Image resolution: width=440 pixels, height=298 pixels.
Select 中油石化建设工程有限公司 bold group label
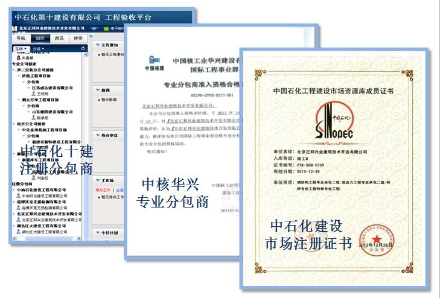41,190
